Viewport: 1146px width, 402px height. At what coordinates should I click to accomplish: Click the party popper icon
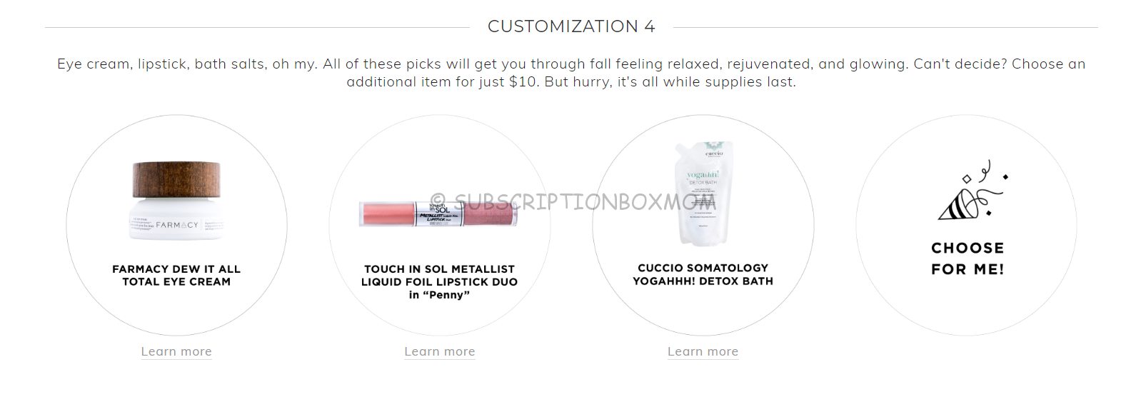(x=972, y=191)
